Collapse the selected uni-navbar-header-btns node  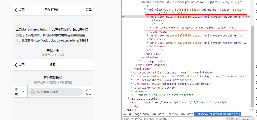148,16
